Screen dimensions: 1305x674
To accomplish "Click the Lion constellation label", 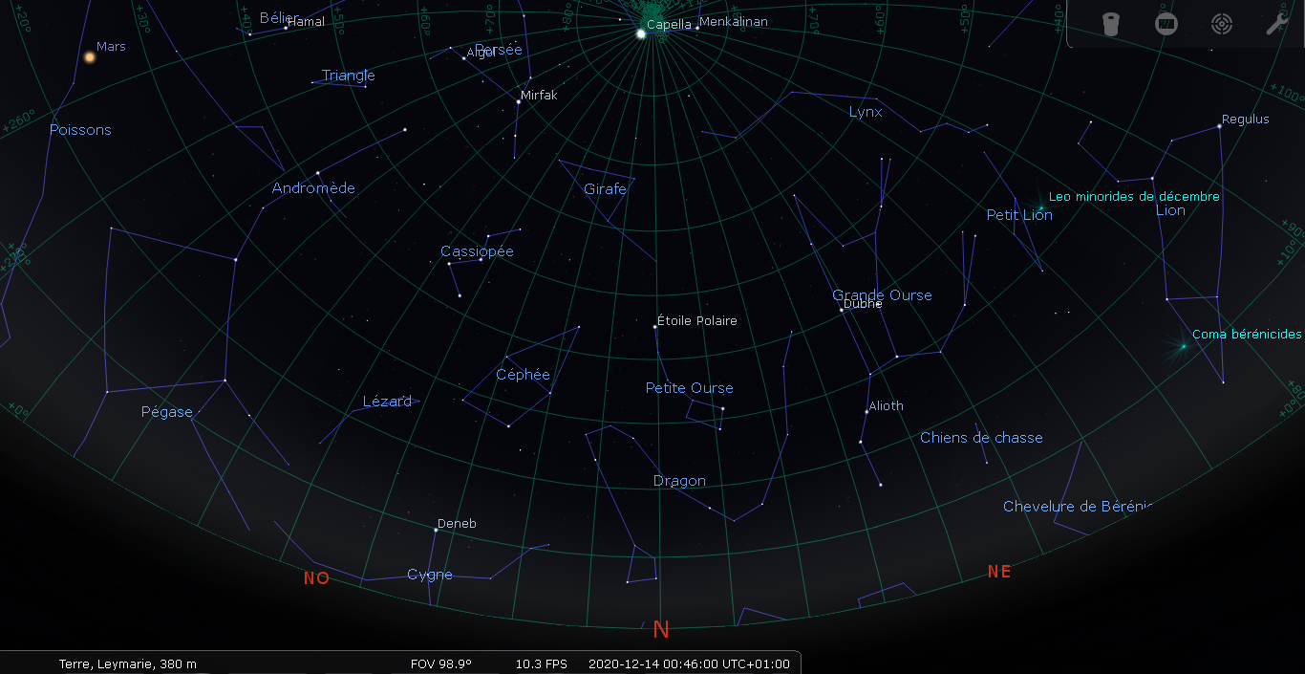I will [1170, 210].
